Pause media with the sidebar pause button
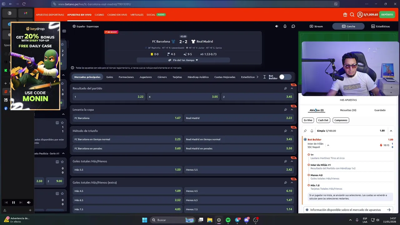This screenshot has height=225, width=400. (13, 202)
